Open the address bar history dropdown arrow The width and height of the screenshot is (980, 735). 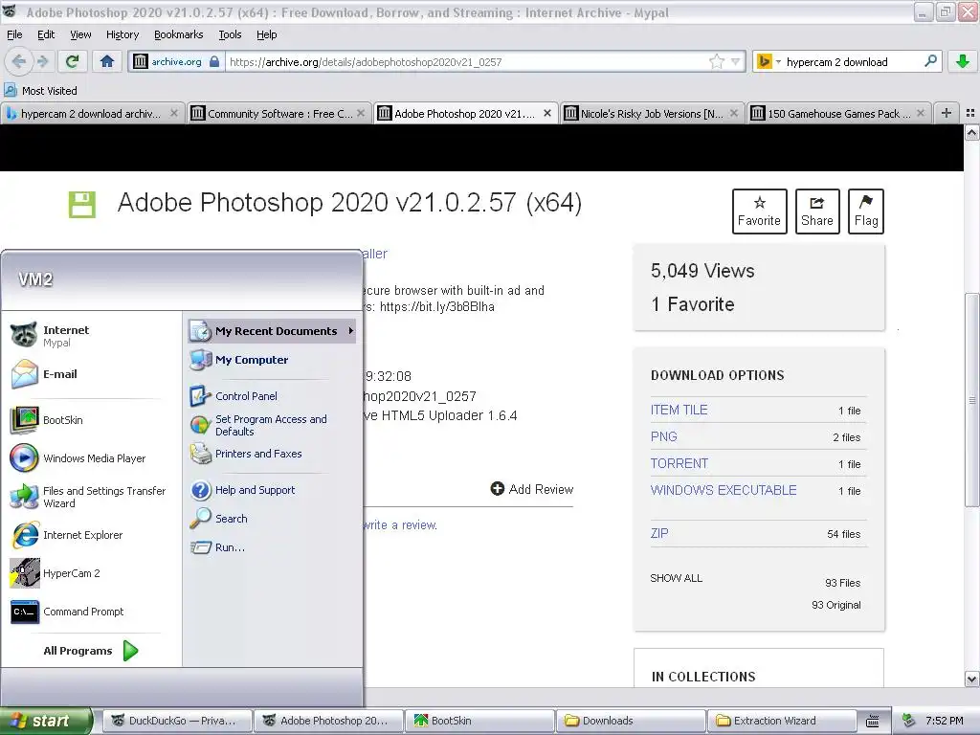click(x=736, y=61)
